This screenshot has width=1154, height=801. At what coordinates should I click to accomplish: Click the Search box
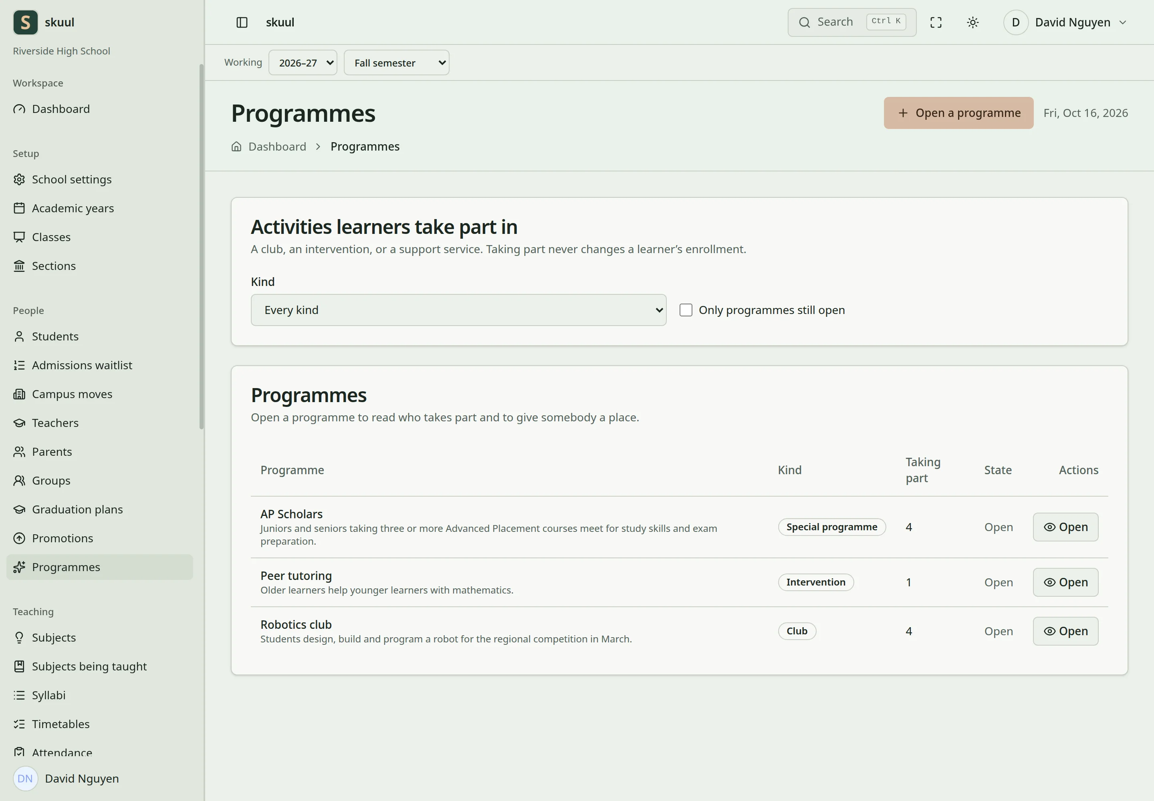coord(852,22)
